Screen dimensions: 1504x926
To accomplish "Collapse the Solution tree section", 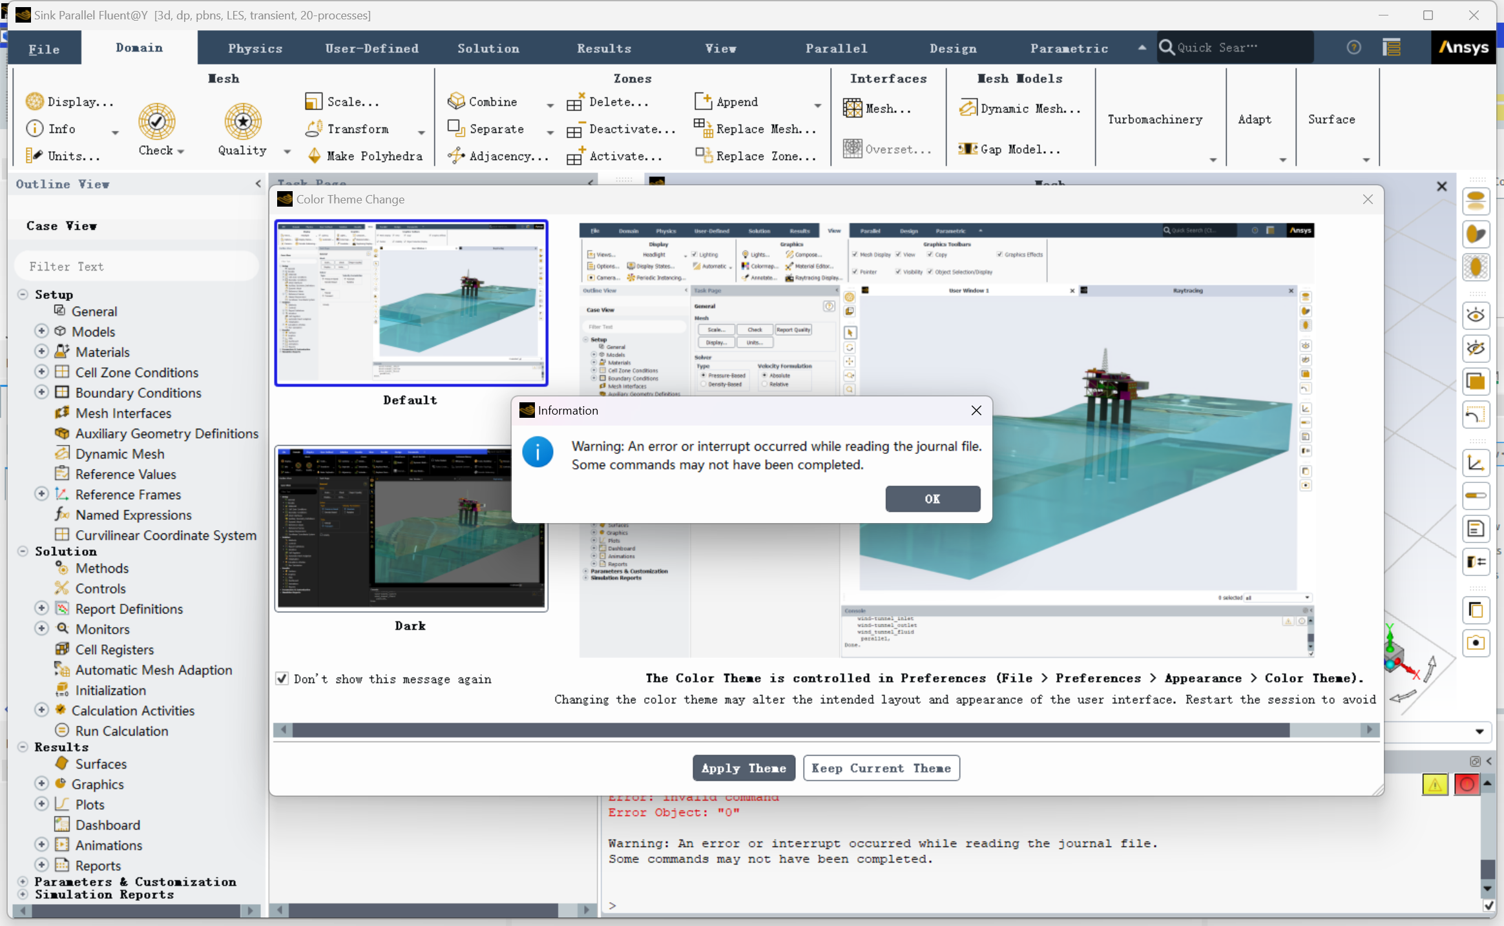I will 23,551.
